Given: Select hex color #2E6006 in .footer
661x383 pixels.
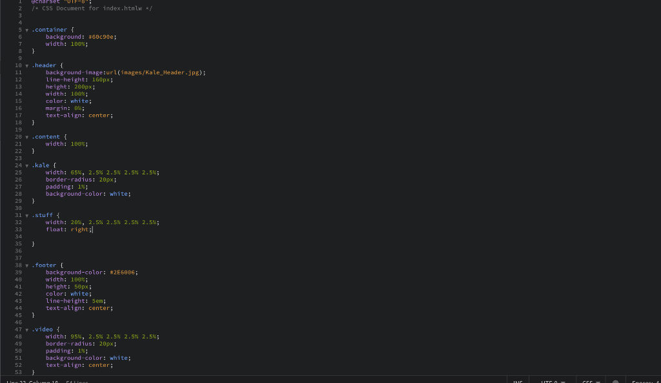Looking at the screenshot, I should tap(122, 272).
